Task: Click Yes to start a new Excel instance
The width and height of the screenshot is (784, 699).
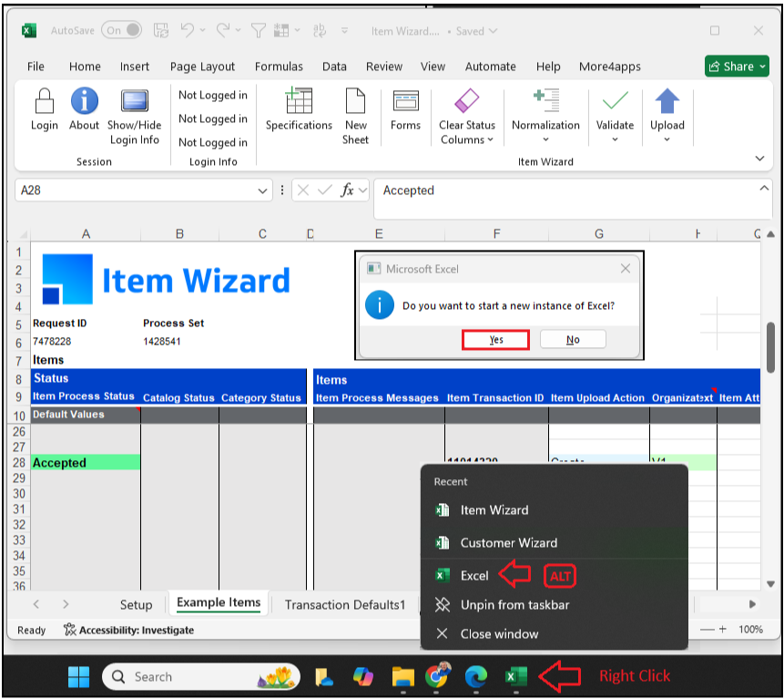Action: coord(495,338)
